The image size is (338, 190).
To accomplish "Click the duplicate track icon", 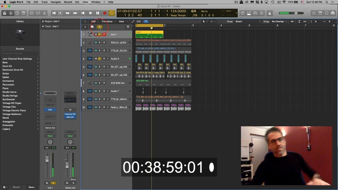I will (92, 27).
